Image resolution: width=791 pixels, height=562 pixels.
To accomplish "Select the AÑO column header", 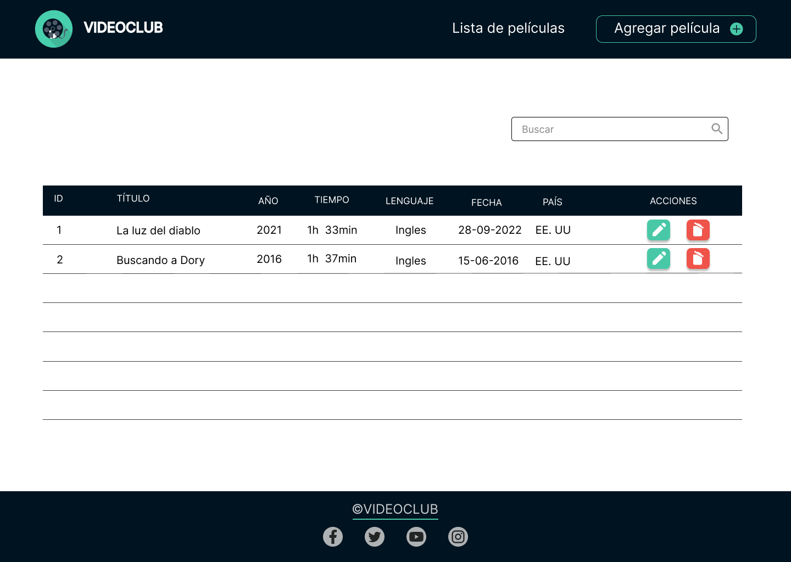I will (x=268, y=201).
